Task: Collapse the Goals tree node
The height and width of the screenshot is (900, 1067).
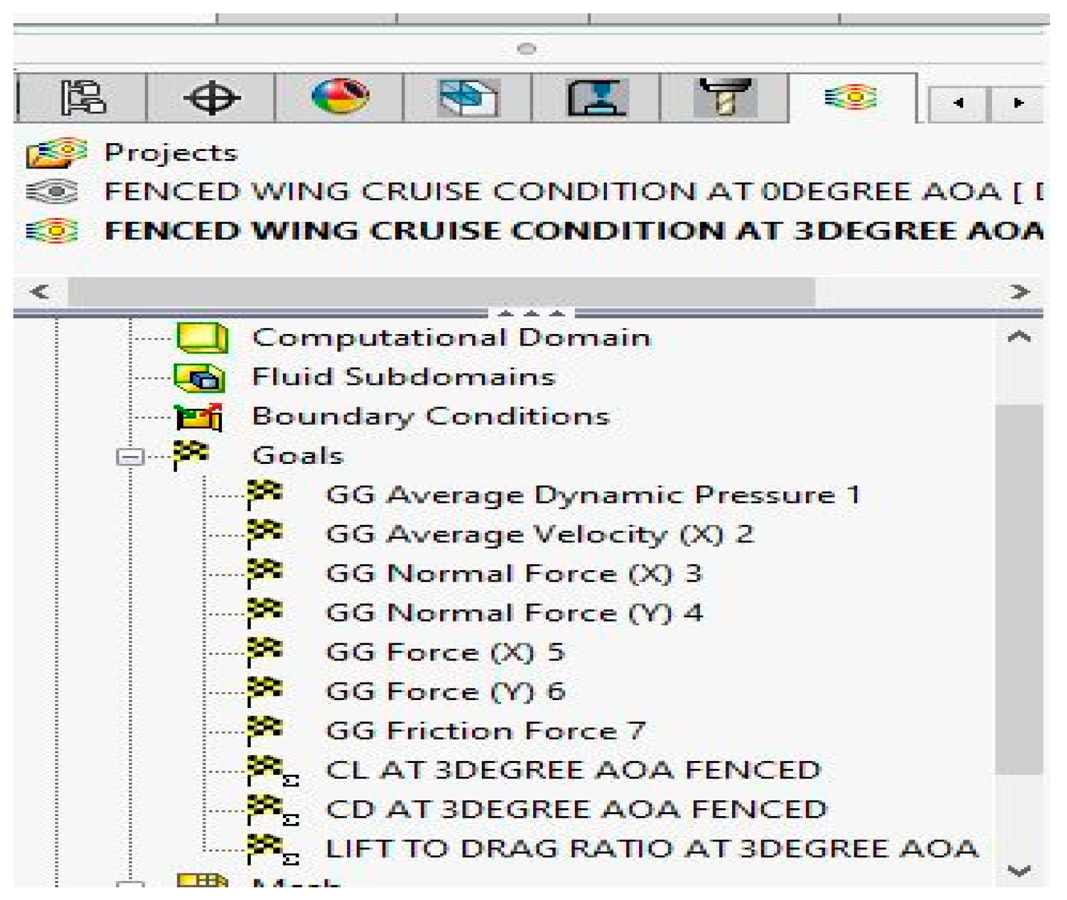Action: click(130, 457)
